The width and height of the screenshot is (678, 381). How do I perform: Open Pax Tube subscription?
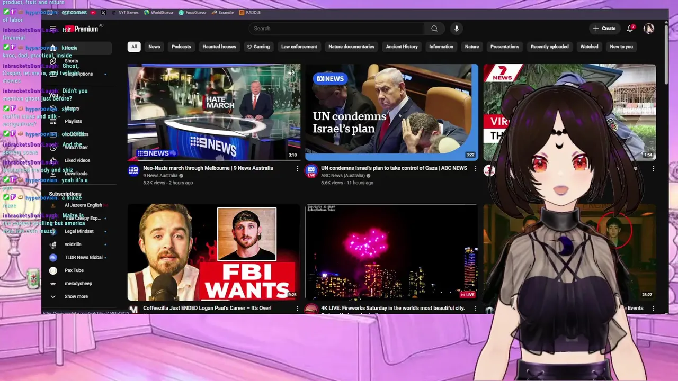pos(78,270)
